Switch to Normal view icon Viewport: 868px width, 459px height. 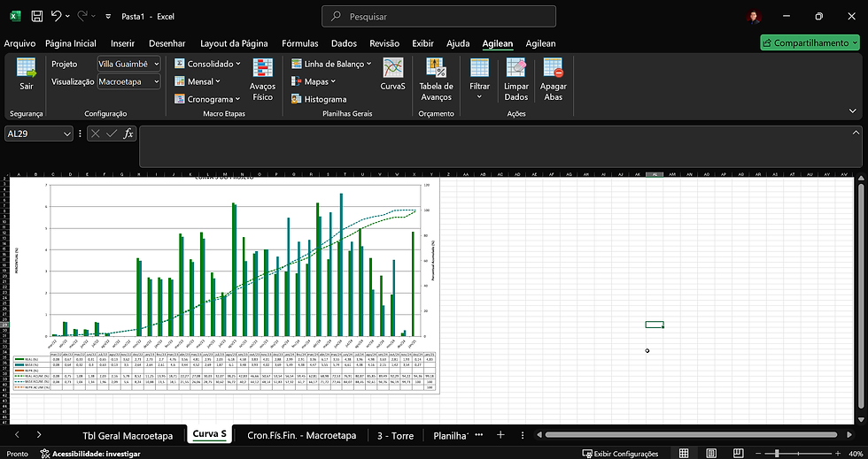coord(684,454)
